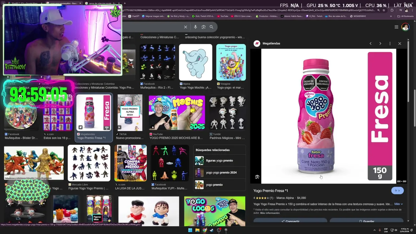Image resolution: width=416 pixels, height=234 pixels.
Task: Open WOMIER68HE bookmark
Action: [x=357, y=16]
